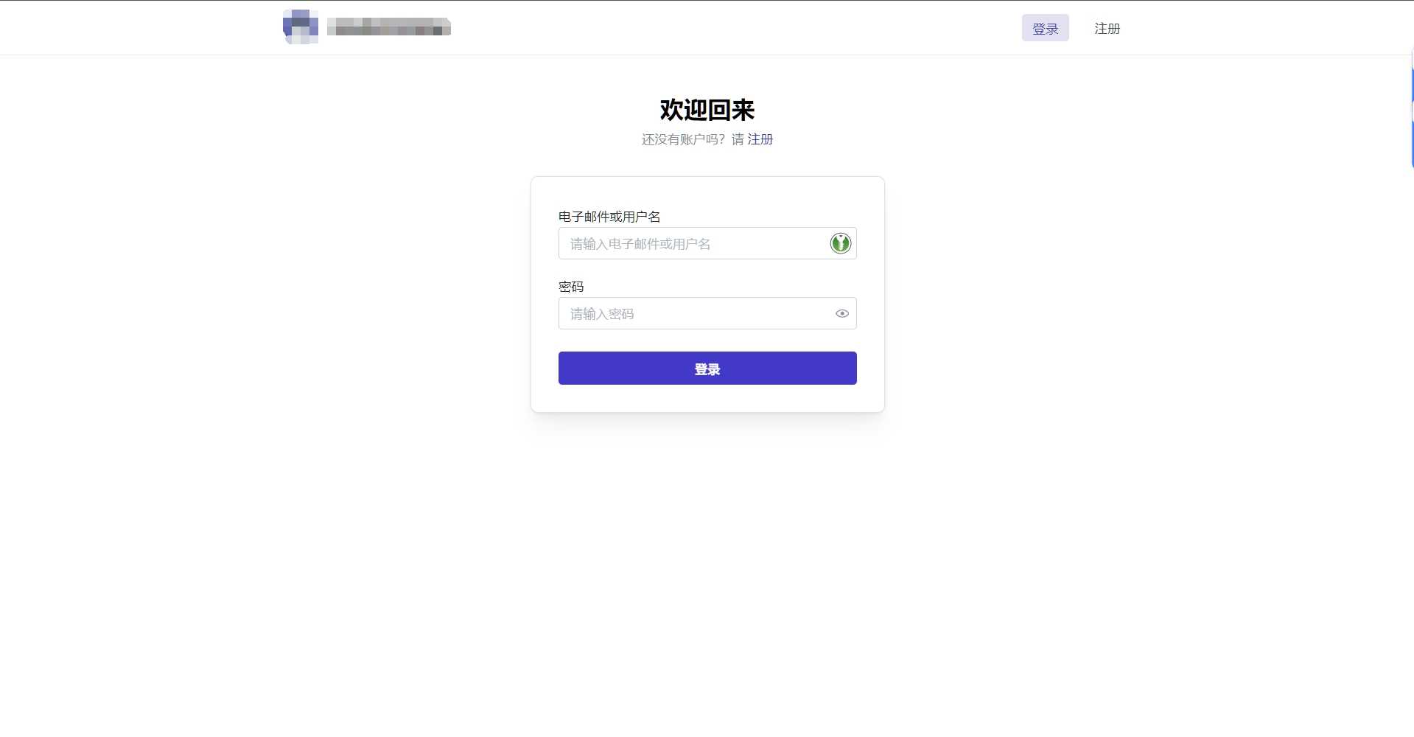Click the blue 登录 submit button
The width and height of the screenshot is (1414, 737).
(x=707, y=368)
